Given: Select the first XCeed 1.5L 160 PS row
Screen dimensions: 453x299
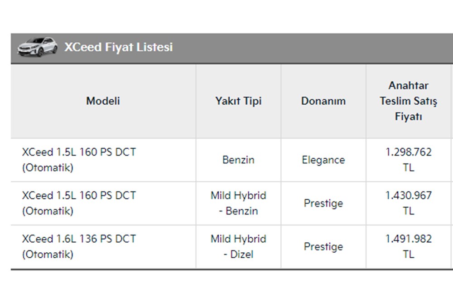Looking at the screenshot, I should [x=79, y=160].
